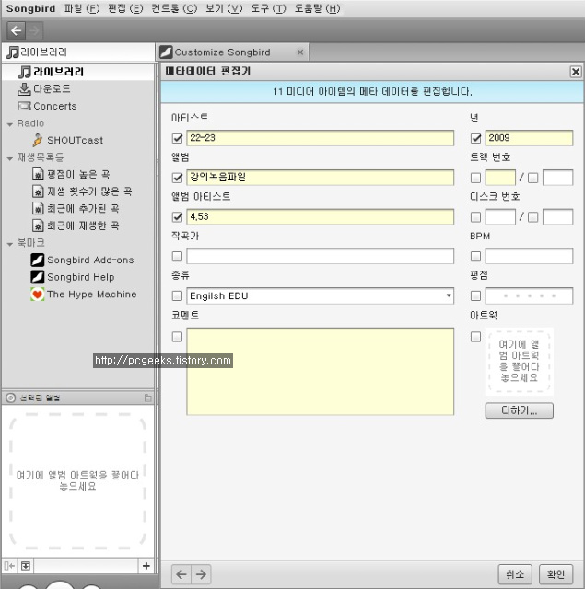Open the 파일 (F) menu
This screenshot has height=589, width=585.
click(x=82, y=8)
